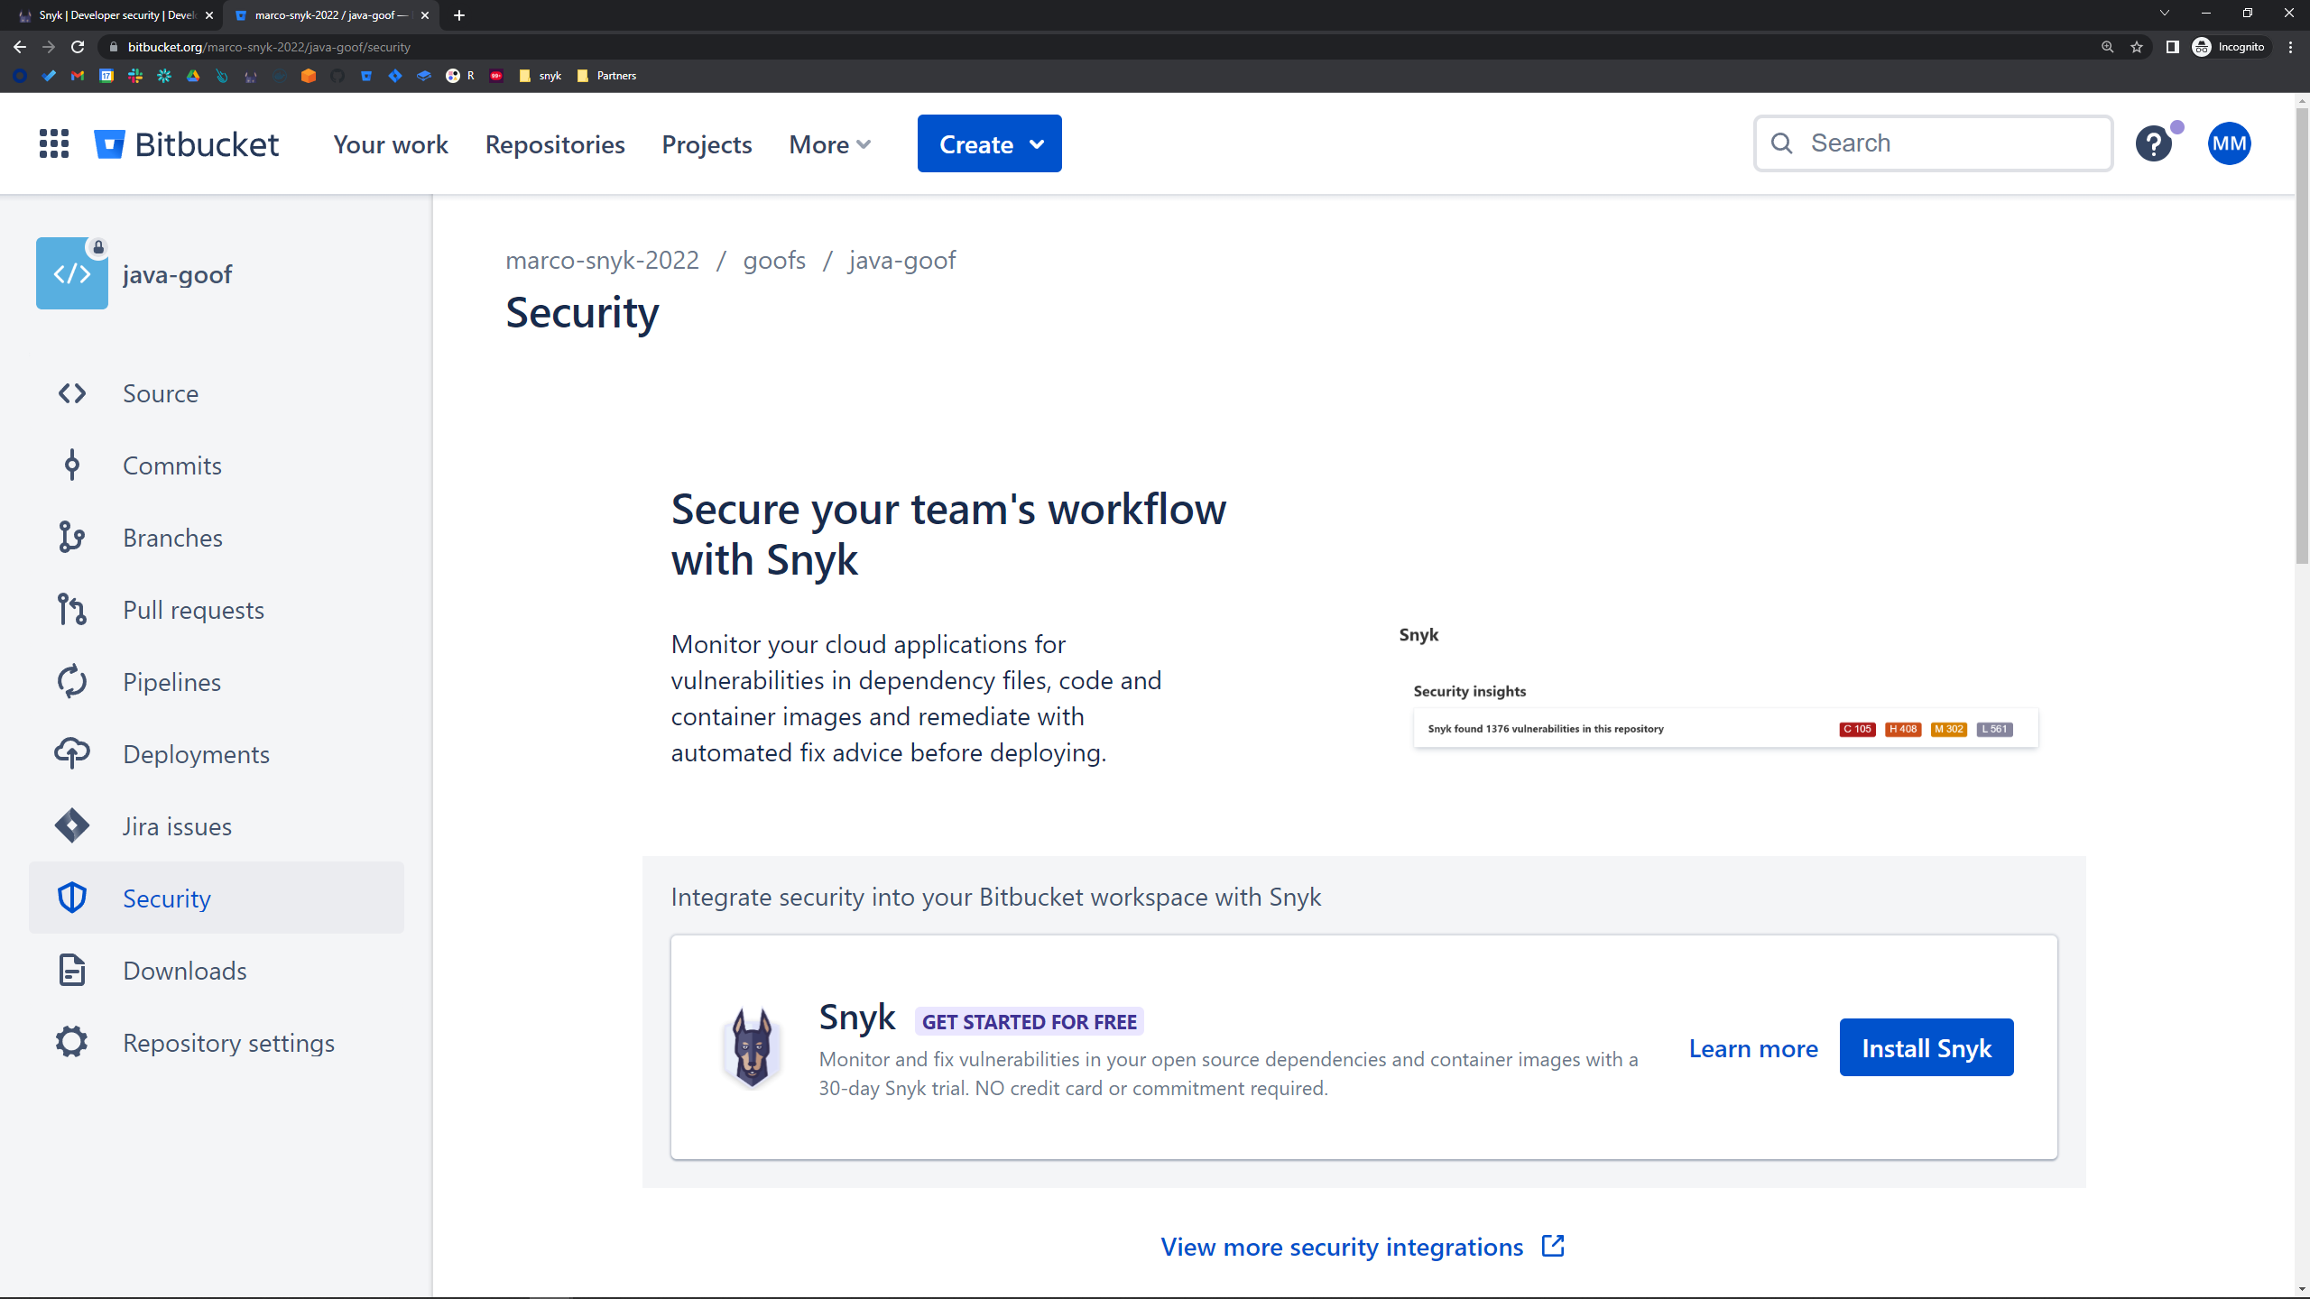Click the marco-snyk-2022 breadcrumb
Screen dimensions: 2310x1299
coord(602,260)
